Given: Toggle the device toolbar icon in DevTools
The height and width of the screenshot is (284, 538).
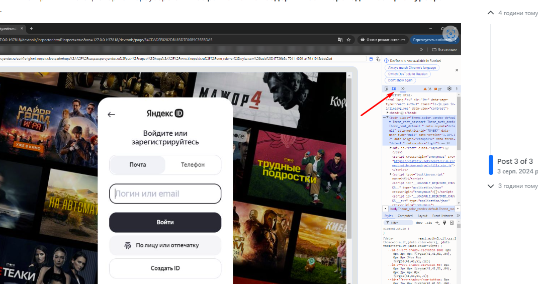Looking at the screenshot, I should 394,89.
